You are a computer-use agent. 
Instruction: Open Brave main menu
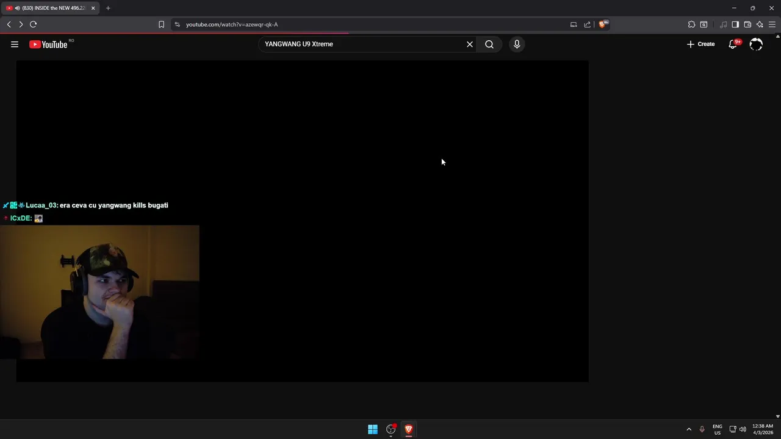[x=772, y=24]
